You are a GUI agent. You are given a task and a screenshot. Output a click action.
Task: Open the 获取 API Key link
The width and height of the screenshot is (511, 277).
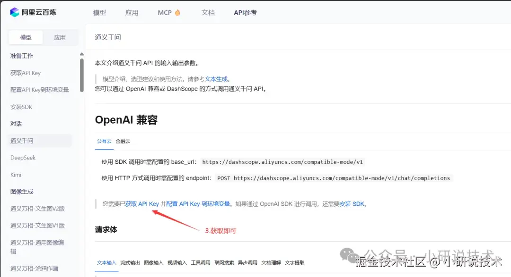pyautogui.click(x=142, y=204)
